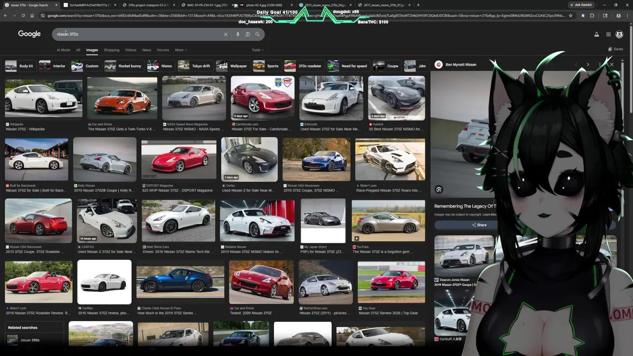Open orange 370Z Car and Driver thumbnail

122,98
